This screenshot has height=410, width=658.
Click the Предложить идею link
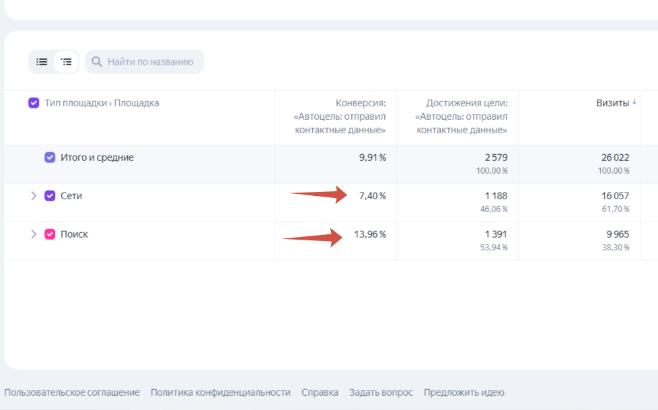coord(464,392)
